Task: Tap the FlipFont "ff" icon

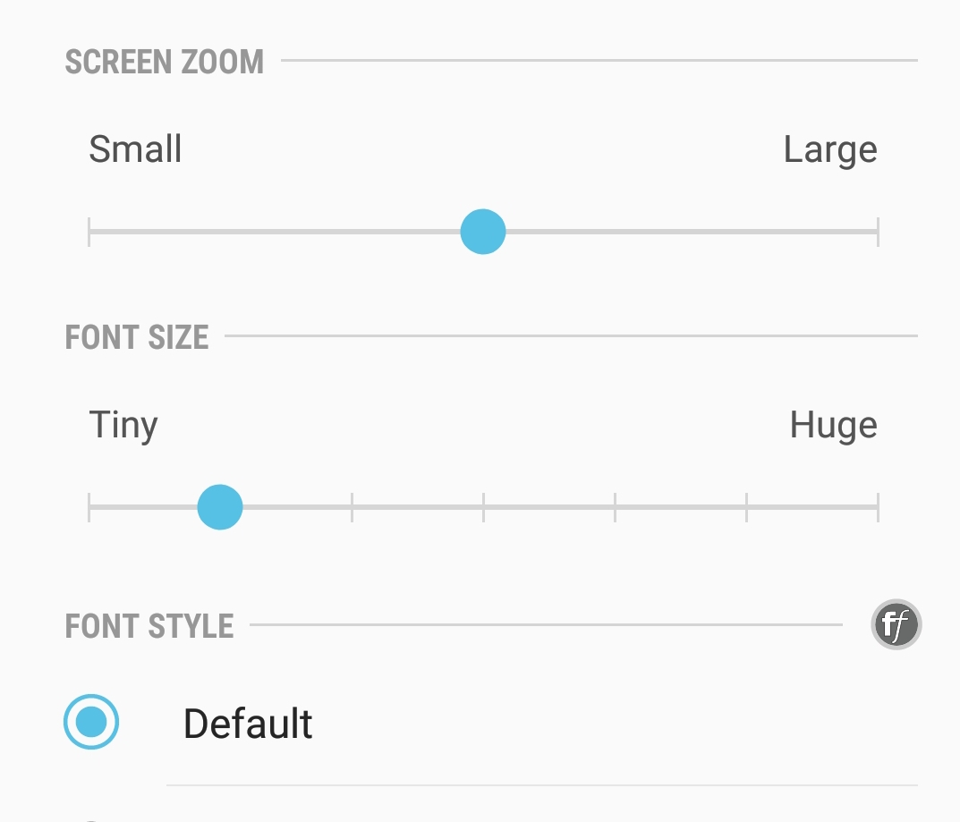Action: [x=896, y=624]
